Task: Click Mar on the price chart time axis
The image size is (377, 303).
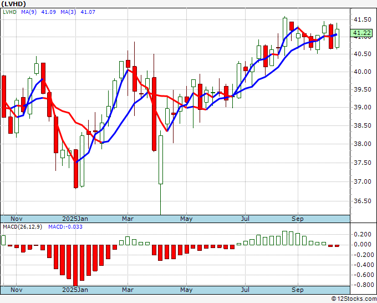Action: coord(128,219)
